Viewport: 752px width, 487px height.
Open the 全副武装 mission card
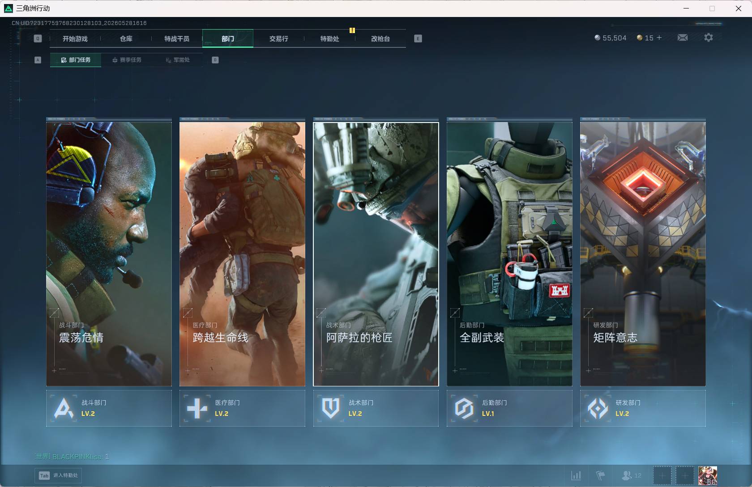509,254
